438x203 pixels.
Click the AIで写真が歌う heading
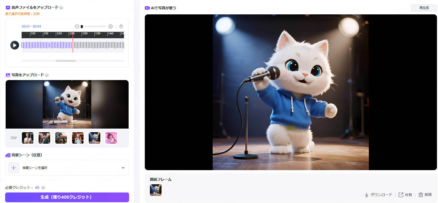pyautogui.click(x=163, y=8)
